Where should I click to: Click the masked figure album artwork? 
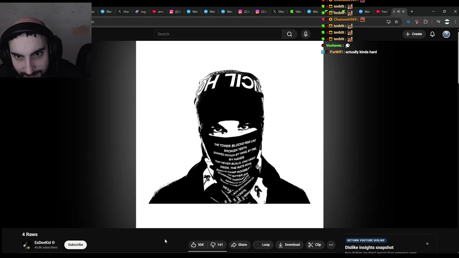[229, 134]
